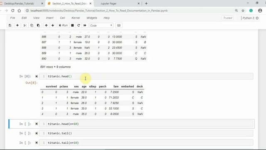This screenshot has width=266, height=150.
Task: Go to browser home page icon
Action: pos(19,10)
